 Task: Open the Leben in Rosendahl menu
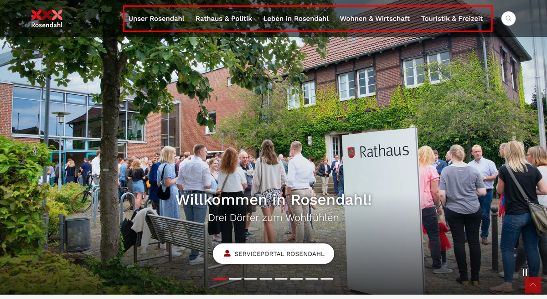point(296,19)
